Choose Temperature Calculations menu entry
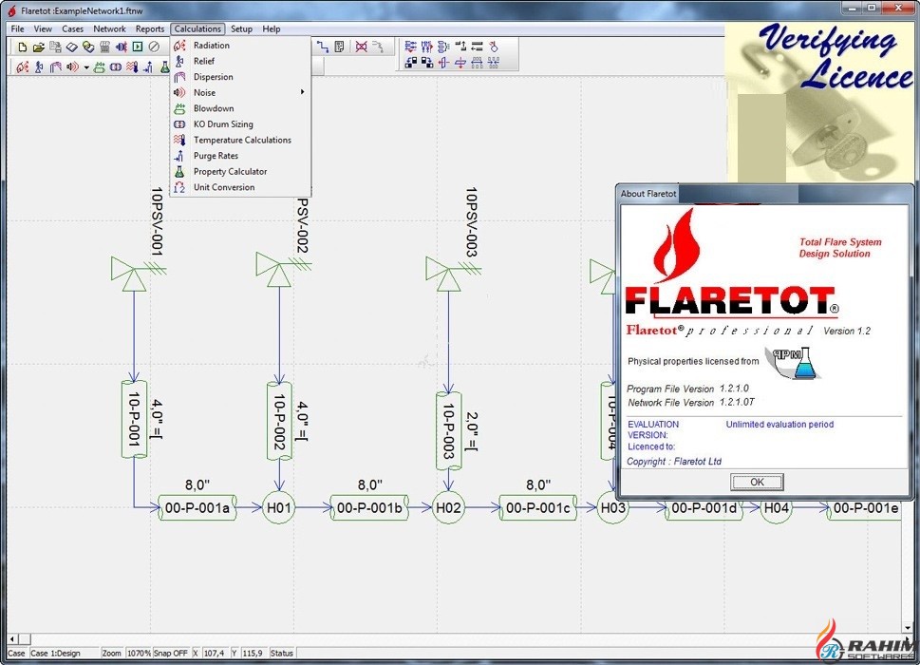The height and width of the screenshot is (665, 920). [240, 140]
